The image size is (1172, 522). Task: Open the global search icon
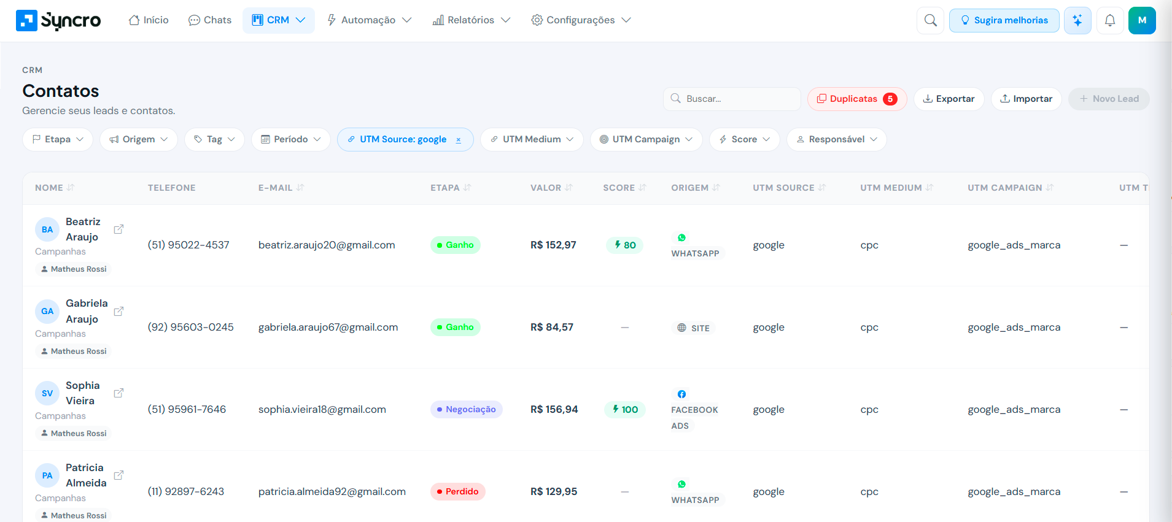point(930,20)
